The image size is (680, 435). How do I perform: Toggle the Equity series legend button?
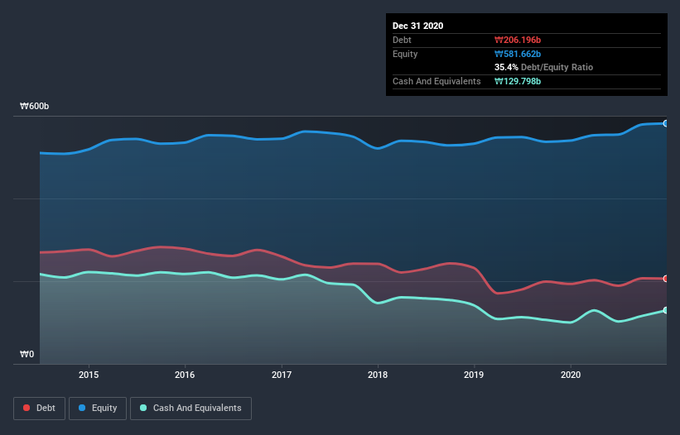(x=98, y=409)
